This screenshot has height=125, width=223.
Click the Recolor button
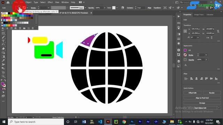(212, 93)
